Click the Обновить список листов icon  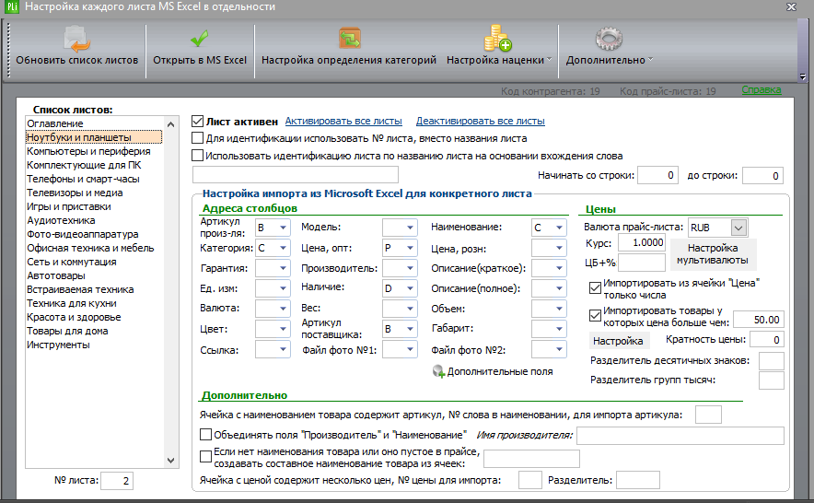[76, 39]
